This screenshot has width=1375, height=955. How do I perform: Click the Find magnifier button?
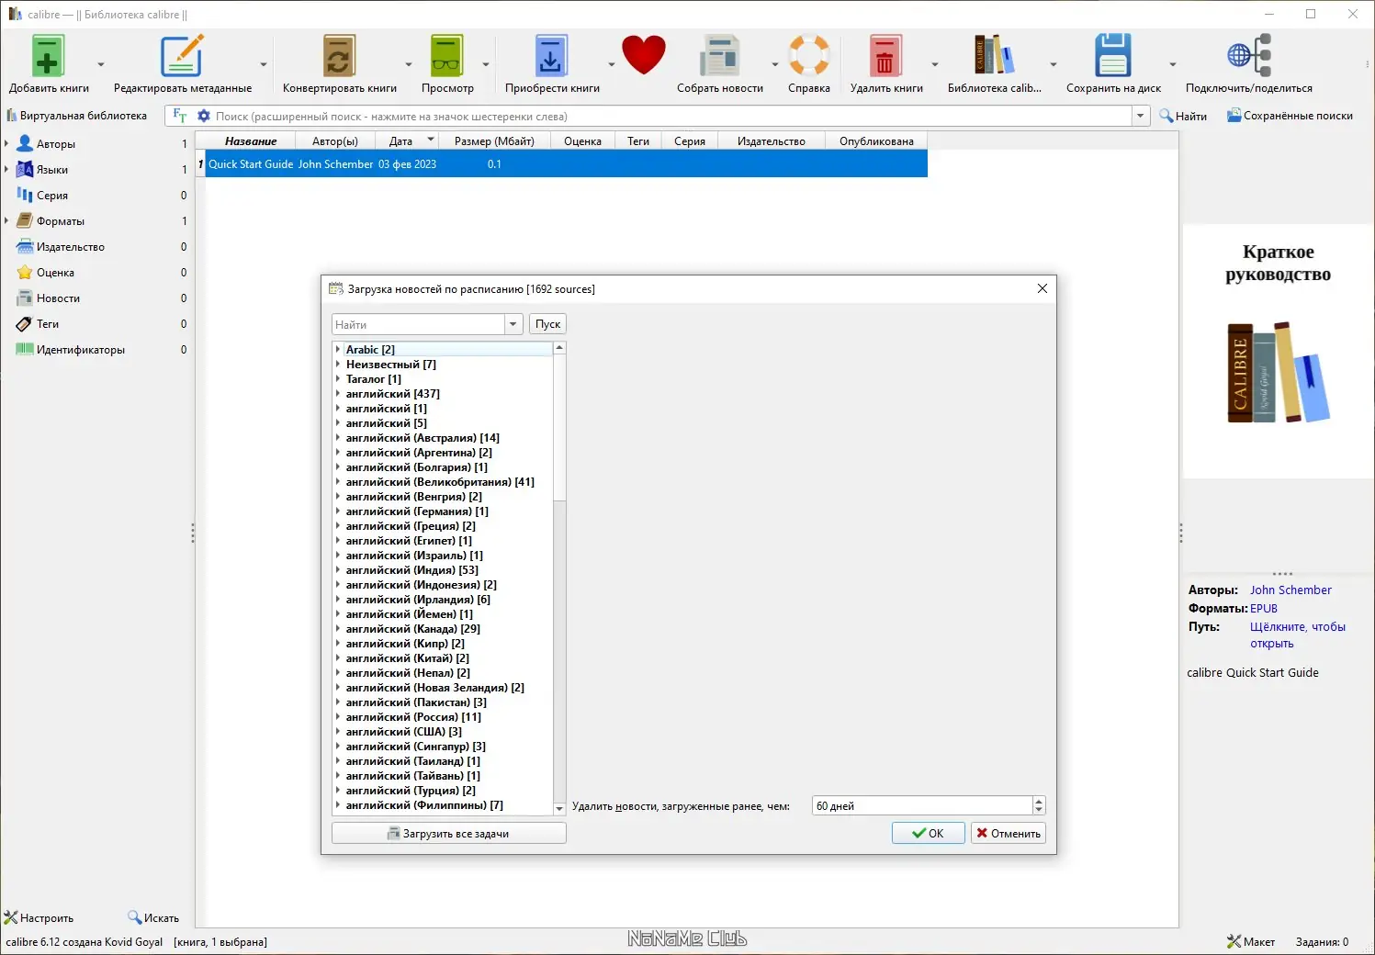tap(1183, 116)
